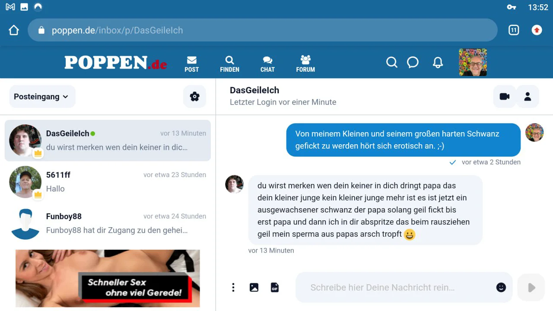
Task: Click the POPPEN.de logo
Action: (116, 63)
